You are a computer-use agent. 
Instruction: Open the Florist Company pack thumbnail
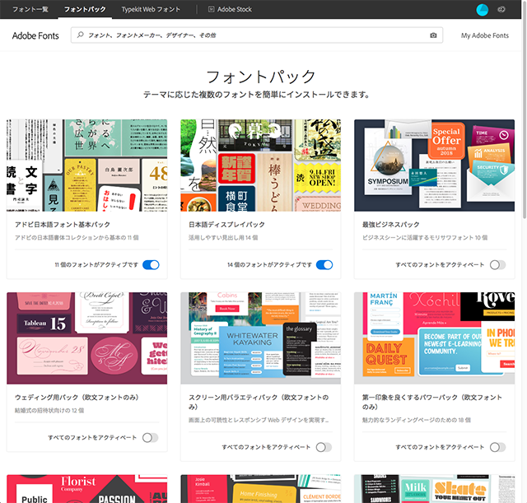coord(86,489)
